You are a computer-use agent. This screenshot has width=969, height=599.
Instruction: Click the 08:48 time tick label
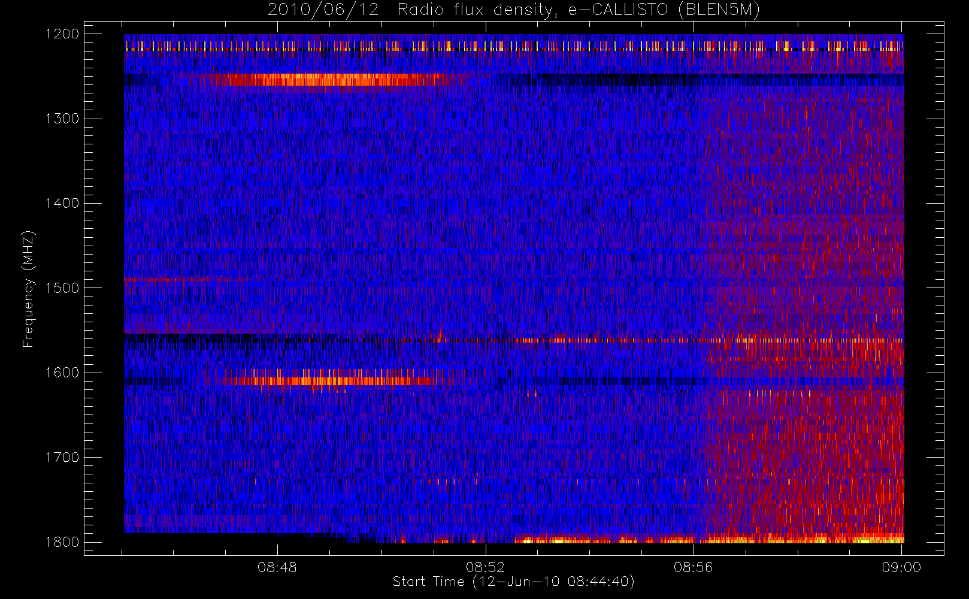pos(277,567)
